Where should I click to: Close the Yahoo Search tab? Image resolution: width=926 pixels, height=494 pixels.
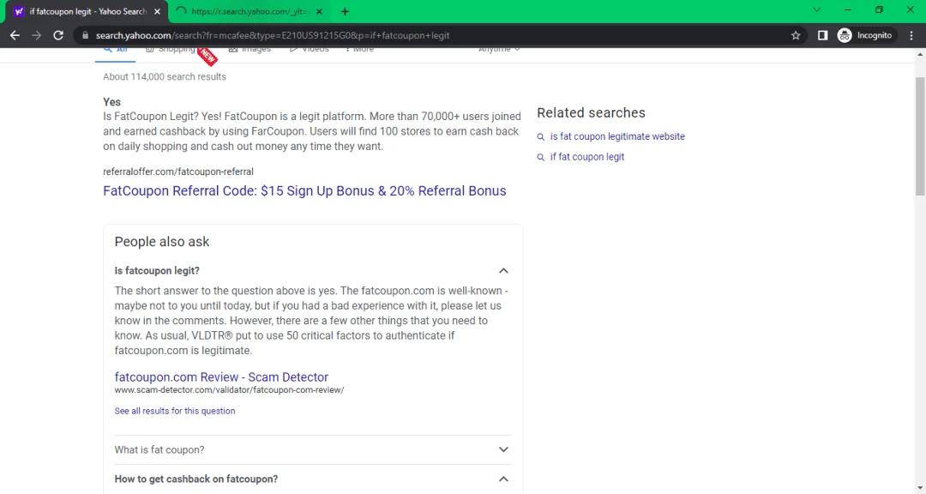click(x=157, y=11)
